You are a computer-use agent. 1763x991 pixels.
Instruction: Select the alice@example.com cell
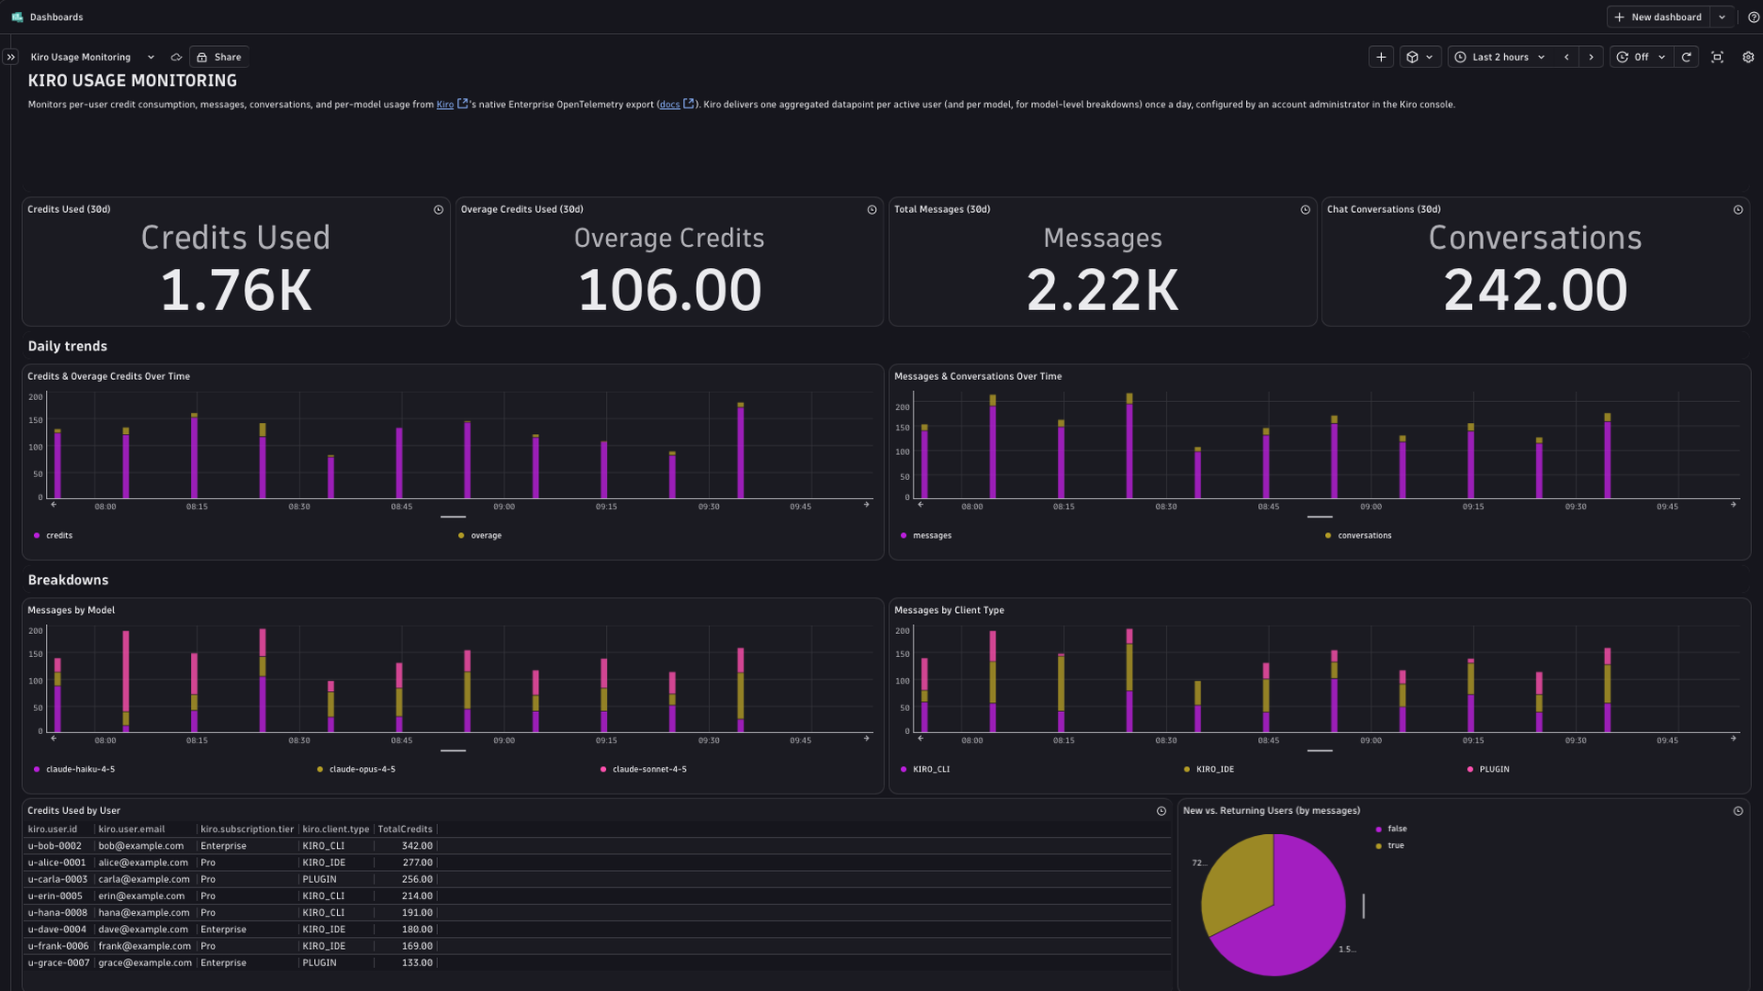143,863
